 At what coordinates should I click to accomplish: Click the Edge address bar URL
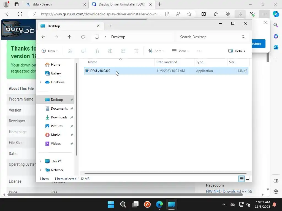(x=101, y=14)
